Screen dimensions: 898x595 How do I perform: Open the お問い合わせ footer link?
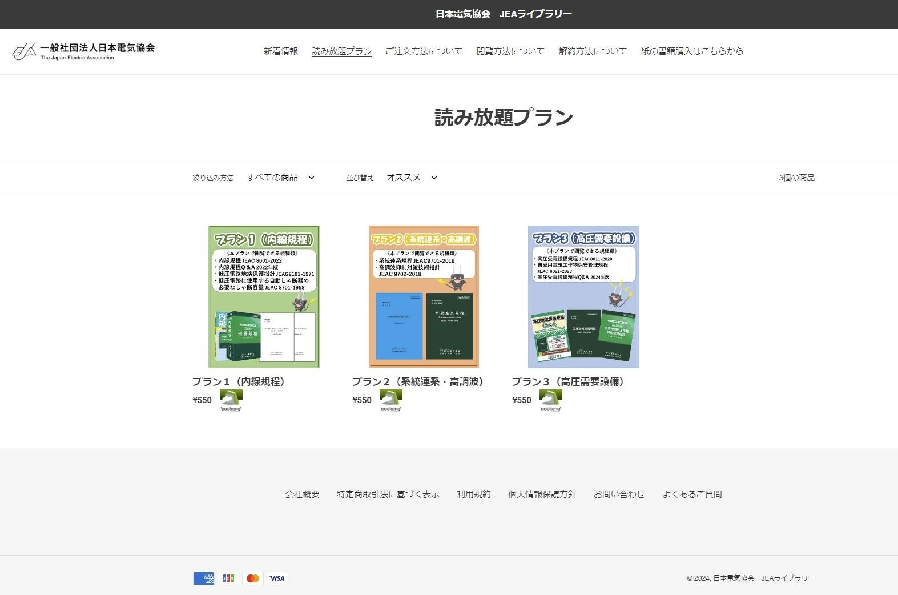[619, 495]
